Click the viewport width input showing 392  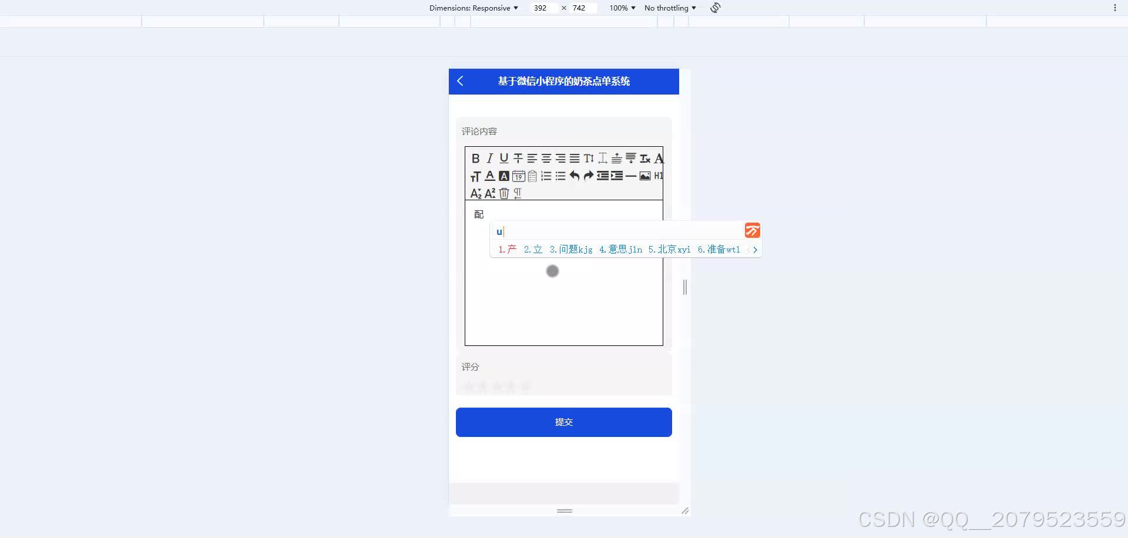coord(541,8)
